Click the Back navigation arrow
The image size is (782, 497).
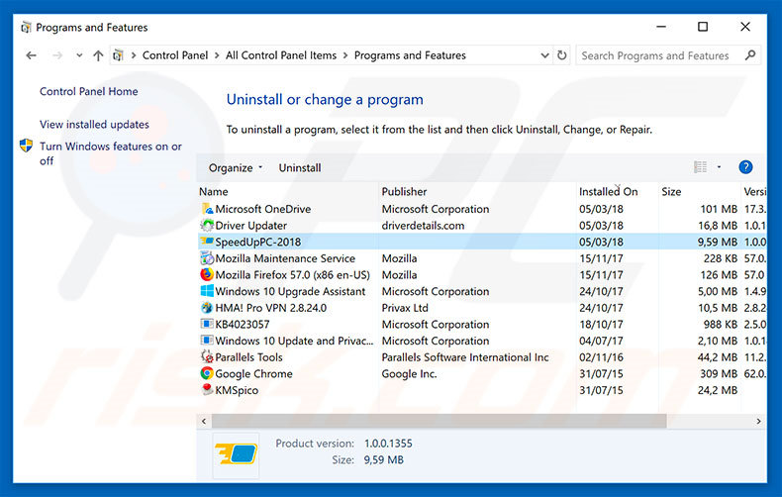pyautogui.click(x=31, y=55)
